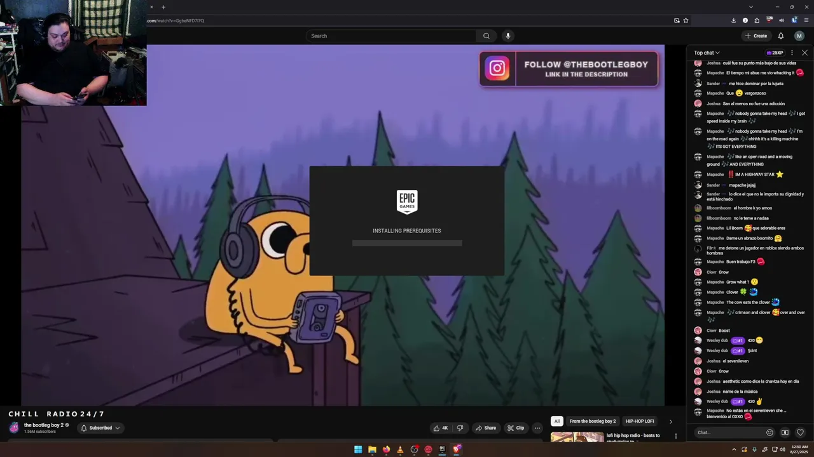
Task: Open live chat three-dot options
Action: pyautogui.click(x=792, y=53)
